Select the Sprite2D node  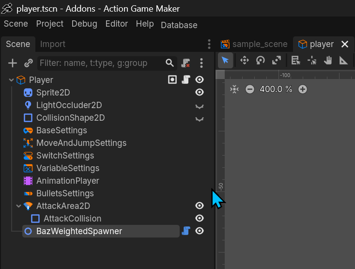coord(53,93)
